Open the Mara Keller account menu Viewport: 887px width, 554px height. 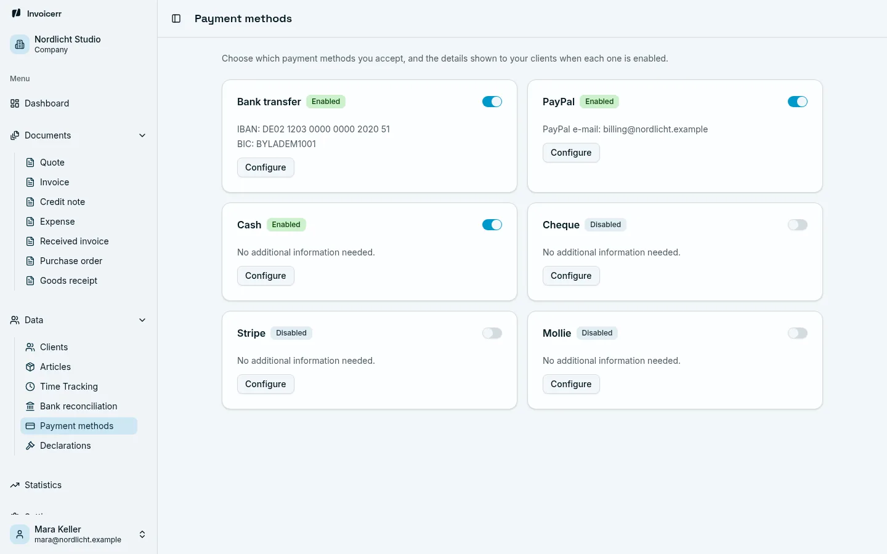(79, 534)
